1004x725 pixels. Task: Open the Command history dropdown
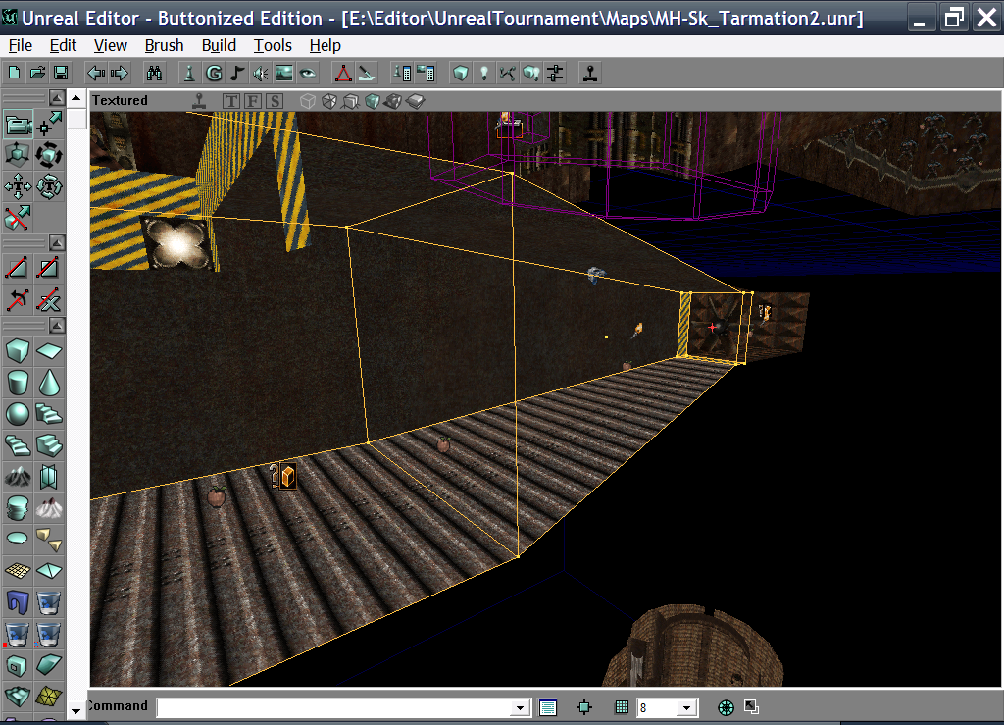519,706
